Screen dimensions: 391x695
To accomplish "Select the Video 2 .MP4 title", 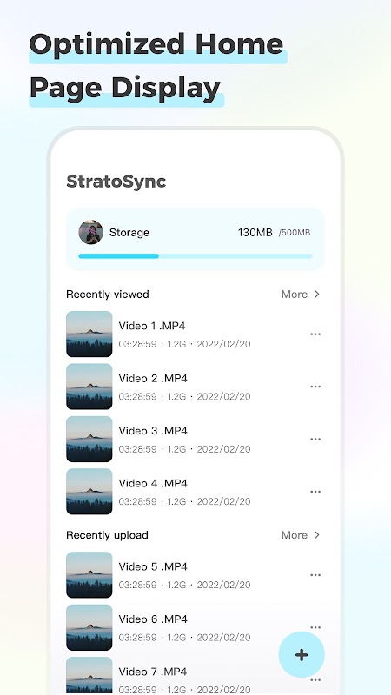I will (153, 378).
